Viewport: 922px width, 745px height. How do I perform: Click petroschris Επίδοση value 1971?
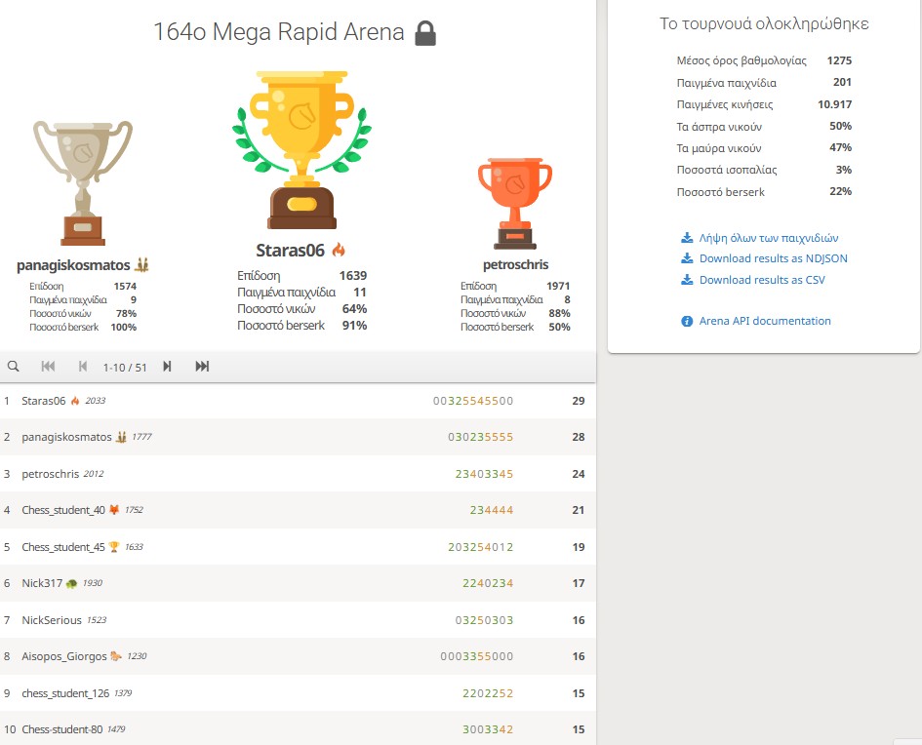click(558, 286)
